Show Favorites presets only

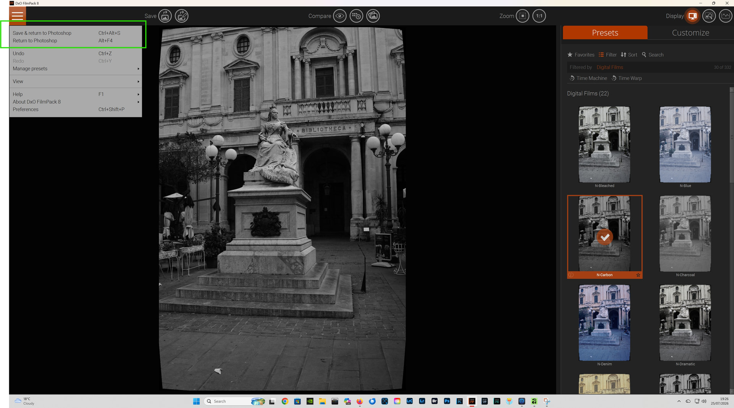click(x=581, y=55)
